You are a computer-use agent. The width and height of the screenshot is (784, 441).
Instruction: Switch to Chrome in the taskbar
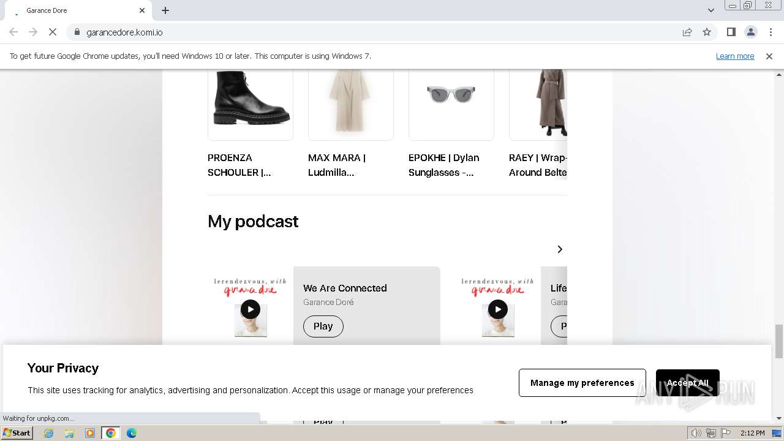click(110, 433)
